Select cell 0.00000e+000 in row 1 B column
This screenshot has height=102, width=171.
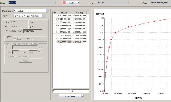[79, 16]
